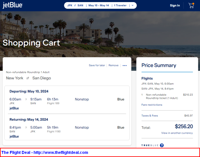
Task: Click Blue fare on departing flight
Action: pyautogui.click(x=121, y=99)
